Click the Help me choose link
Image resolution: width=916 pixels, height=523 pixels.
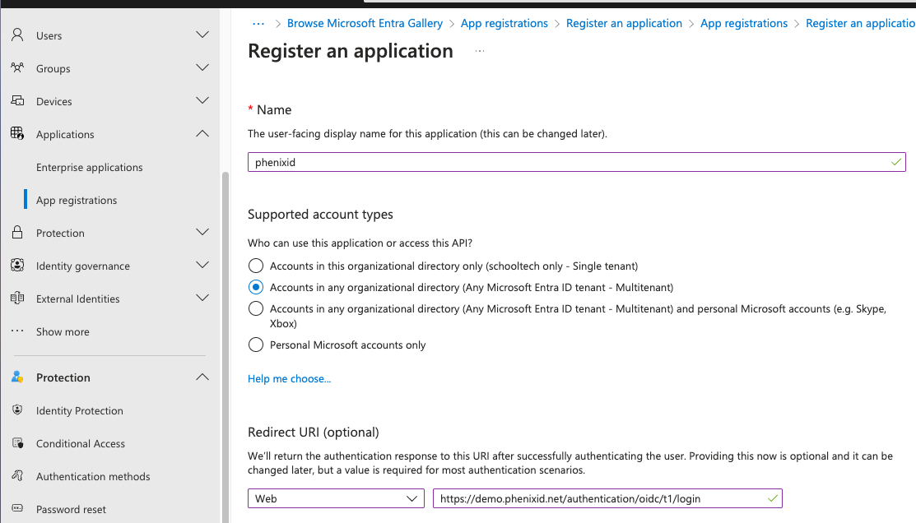[x=289, y=379]
